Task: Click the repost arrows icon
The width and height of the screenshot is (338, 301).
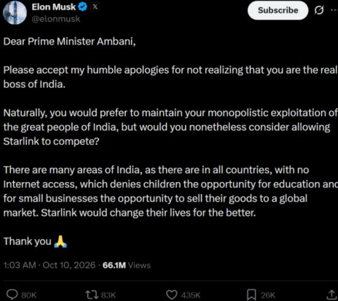Action: [x=92, y=294]
